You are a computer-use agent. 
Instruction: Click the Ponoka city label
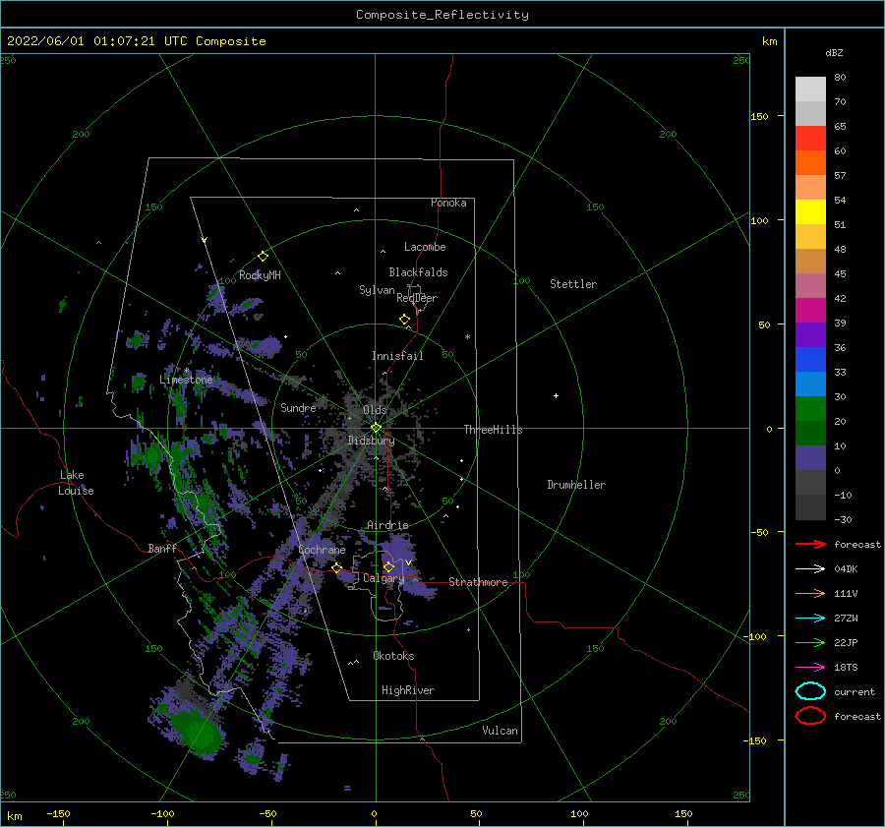[x=448, y=203]
